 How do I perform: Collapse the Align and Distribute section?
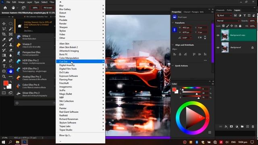coord(173,45)
